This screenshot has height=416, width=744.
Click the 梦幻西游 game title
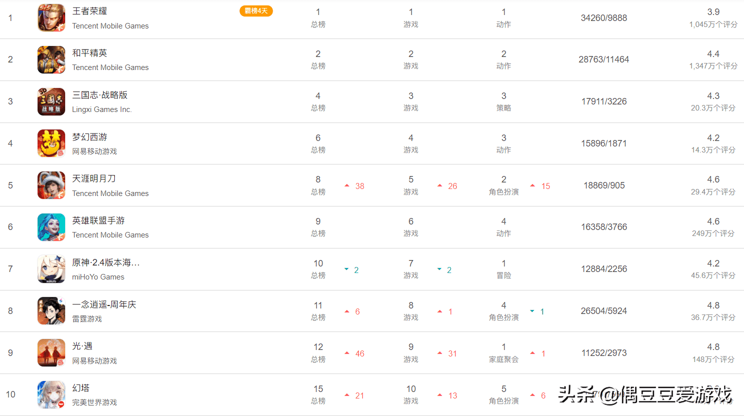click(x=90, y=137)
